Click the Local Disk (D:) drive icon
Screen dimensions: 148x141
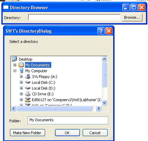(28, 88)
